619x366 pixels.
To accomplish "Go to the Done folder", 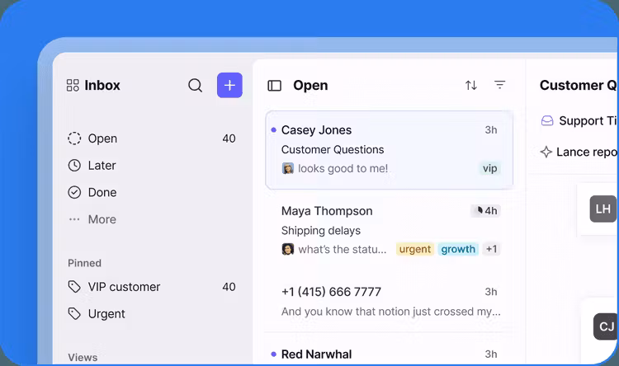I will 102,193.
